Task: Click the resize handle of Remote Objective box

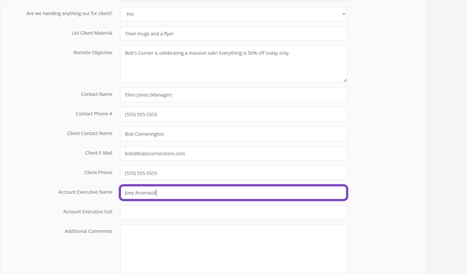Action: click(345, 80)
